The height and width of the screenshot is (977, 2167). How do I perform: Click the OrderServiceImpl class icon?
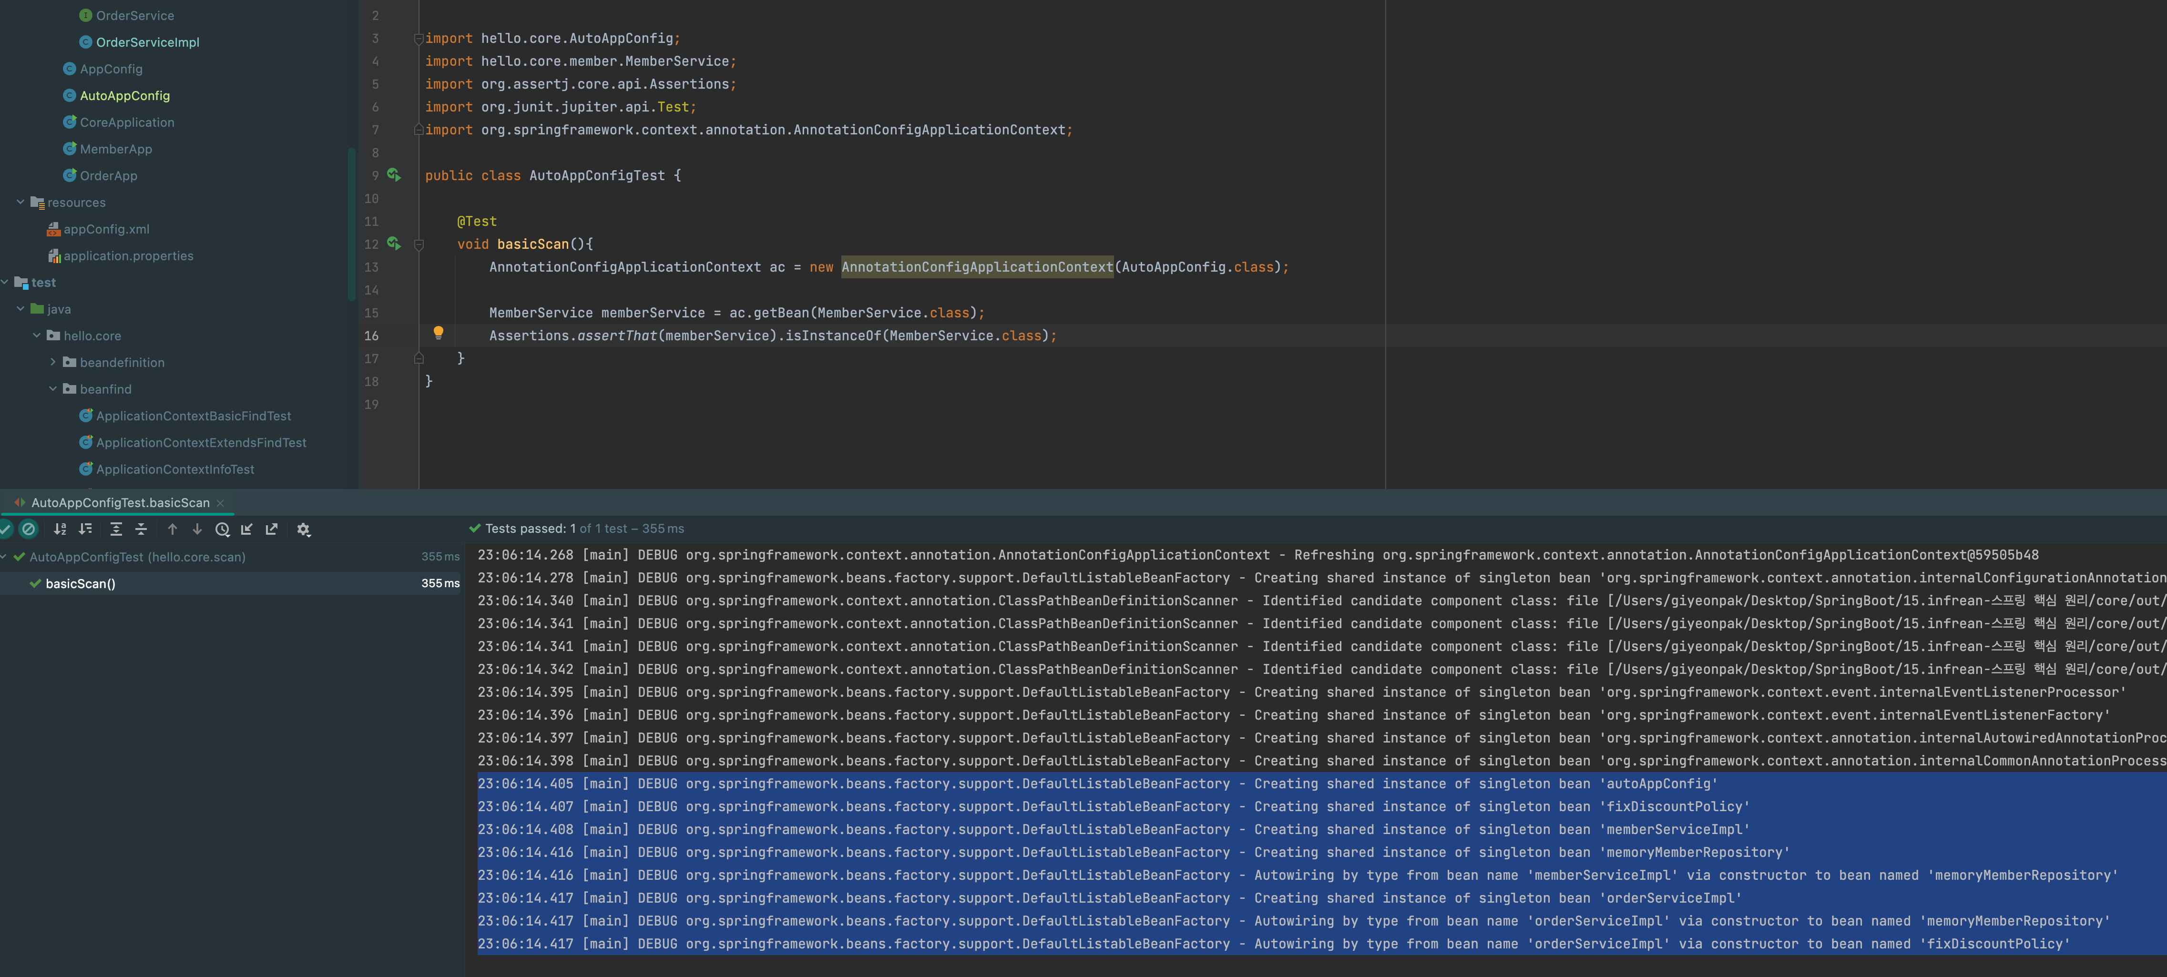point(85,42)
